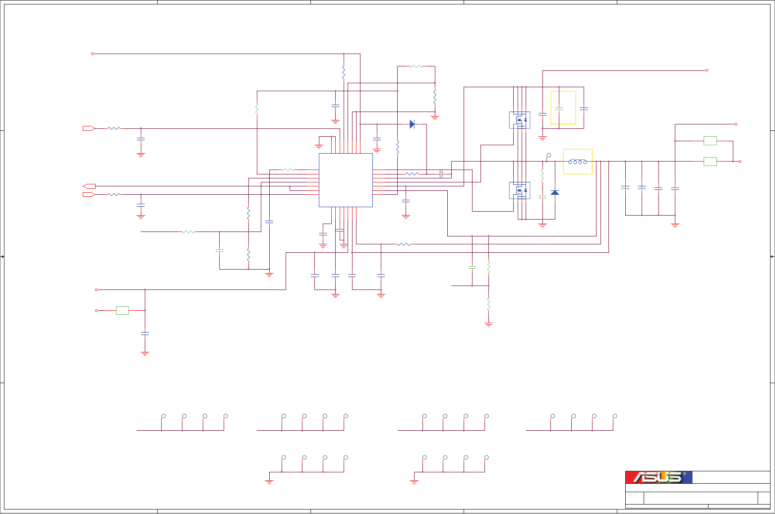Select the resistor in series with the topmost input port
775x514 pixels.
coord(114,128)
